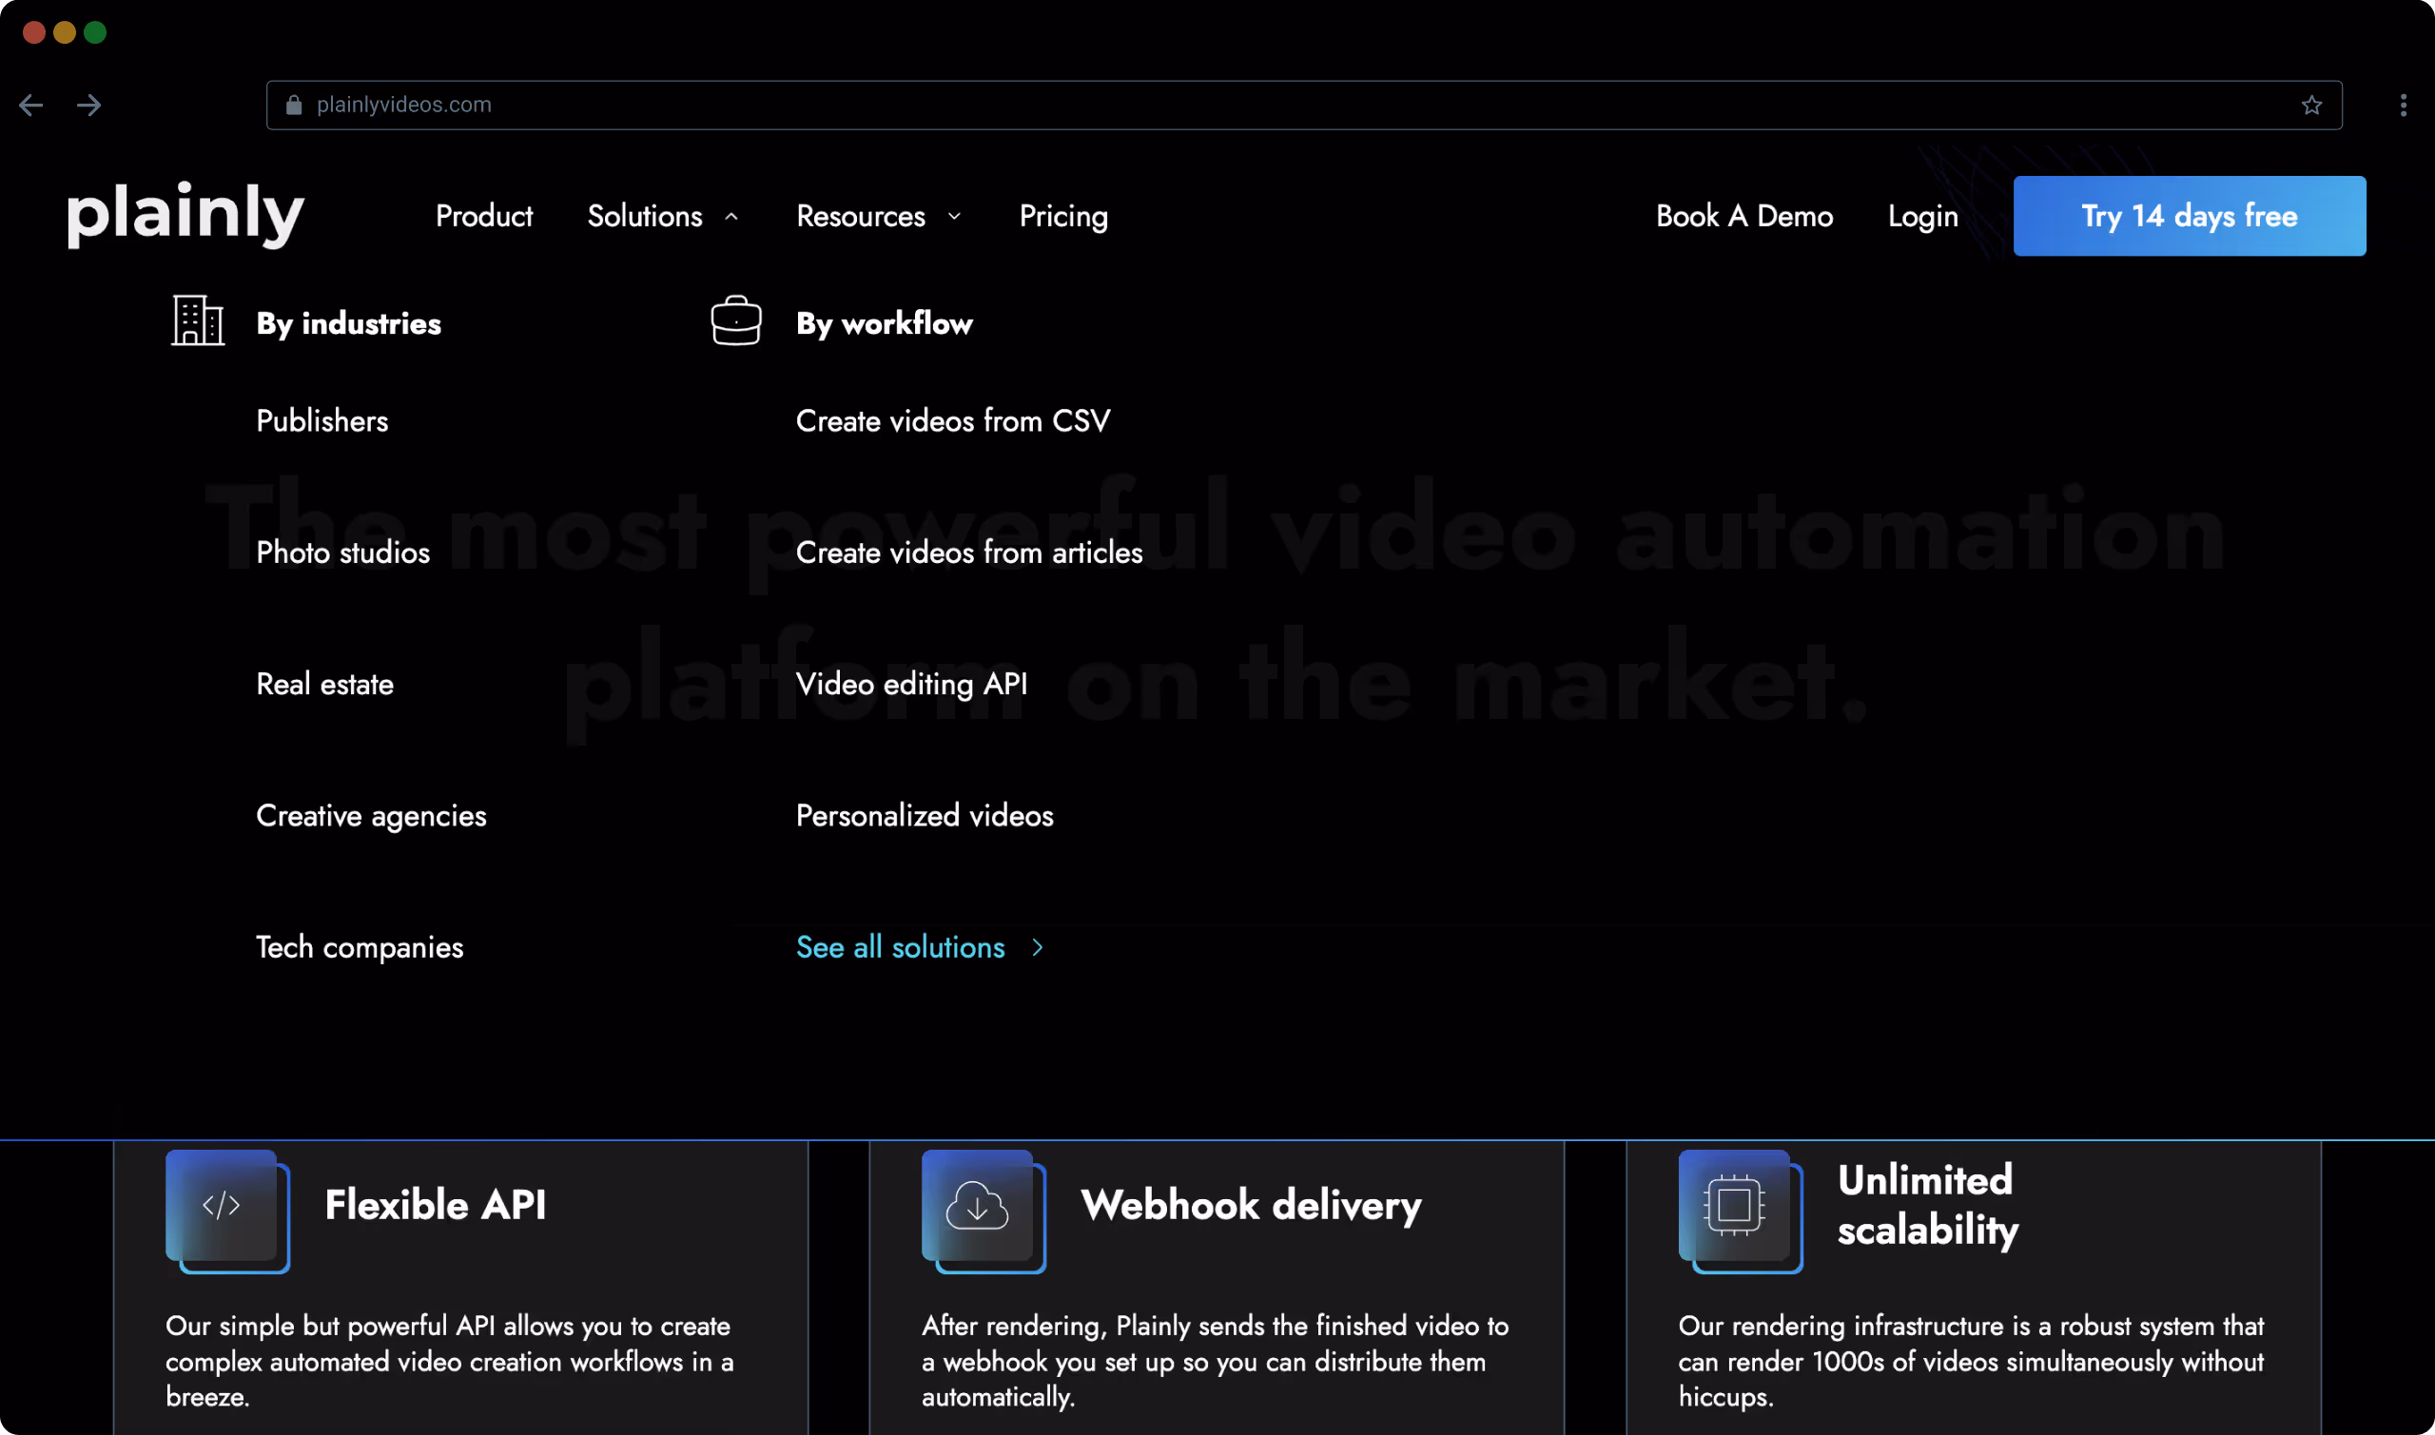This screenshot has width=2435, height=1435.
Task: Click the browser forward arrow
Action: point(89,105)
